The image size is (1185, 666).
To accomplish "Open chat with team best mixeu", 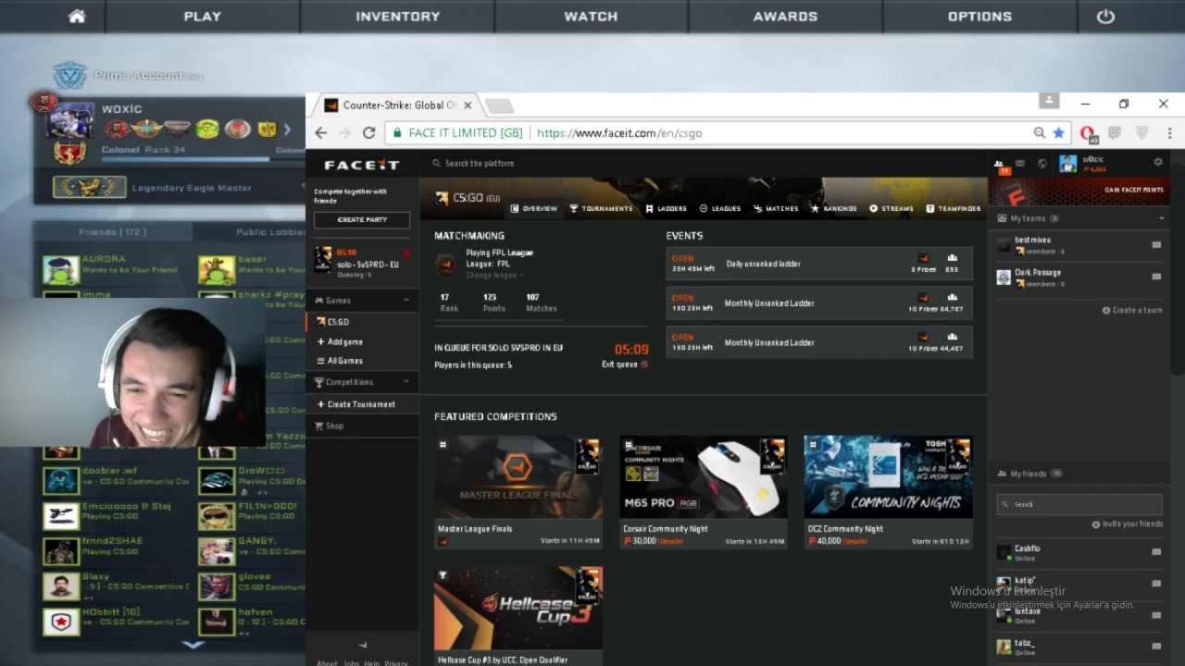I will click(x=1156, y=245).
